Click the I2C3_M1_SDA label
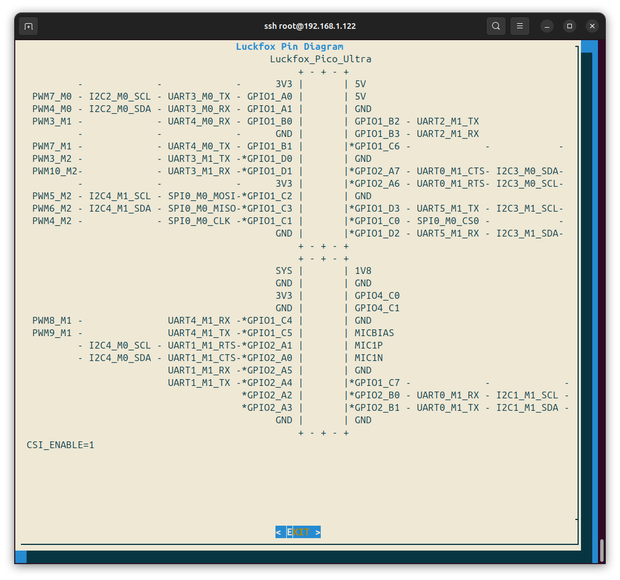Image resolution: width=620 pixels, height=580 pixels. coord(527,234)
